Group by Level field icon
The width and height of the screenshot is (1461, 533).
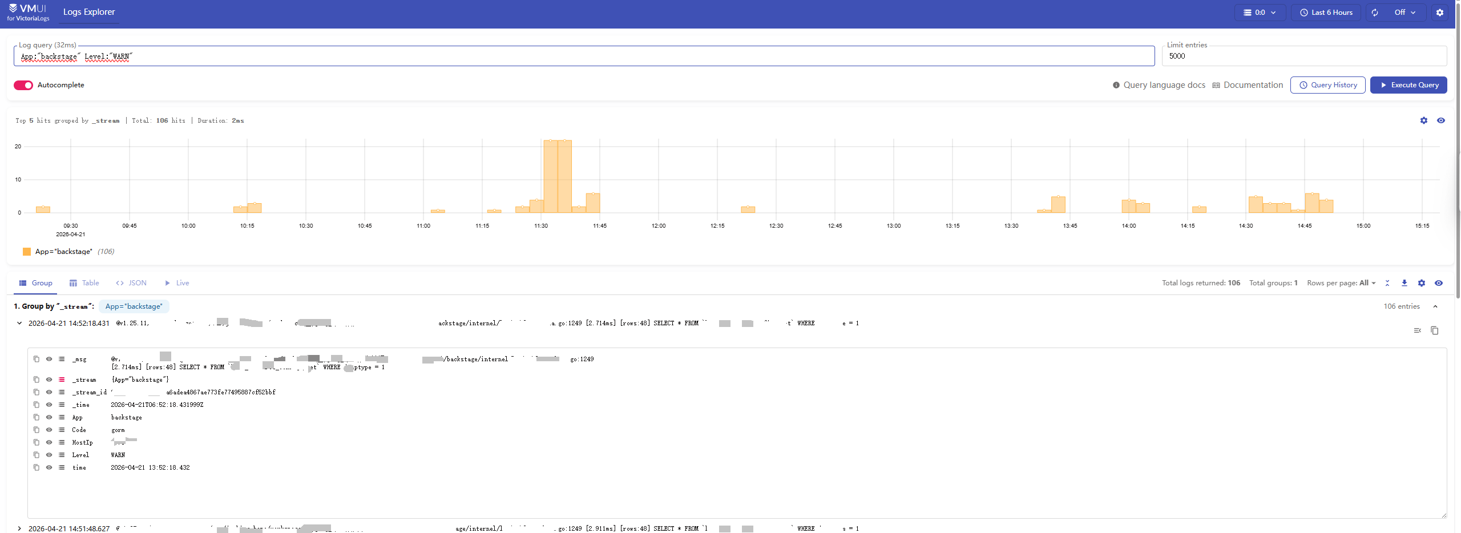coord(62,455)
